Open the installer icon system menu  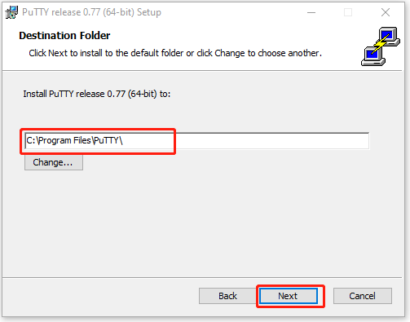pyautogui.click(x=11, y=12)
